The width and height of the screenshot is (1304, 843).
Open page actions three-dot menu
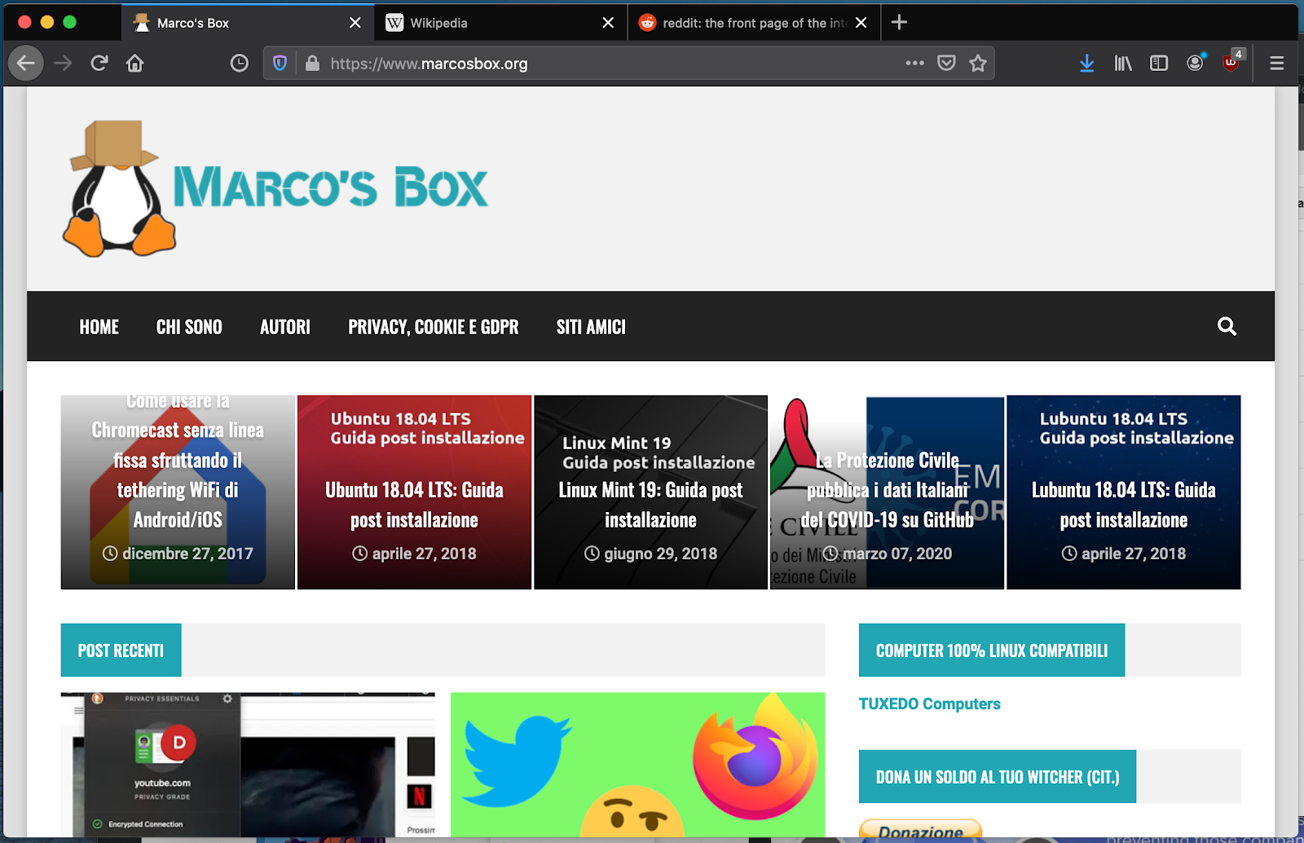(914, 63)
